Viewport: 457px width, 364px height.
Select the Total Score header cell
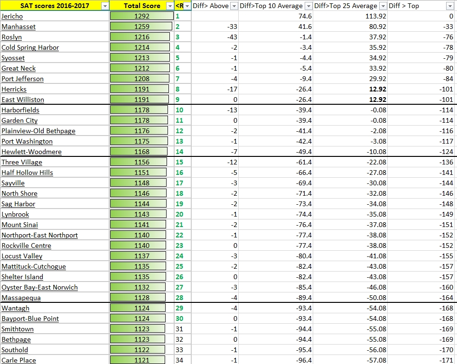coord(141,6)
